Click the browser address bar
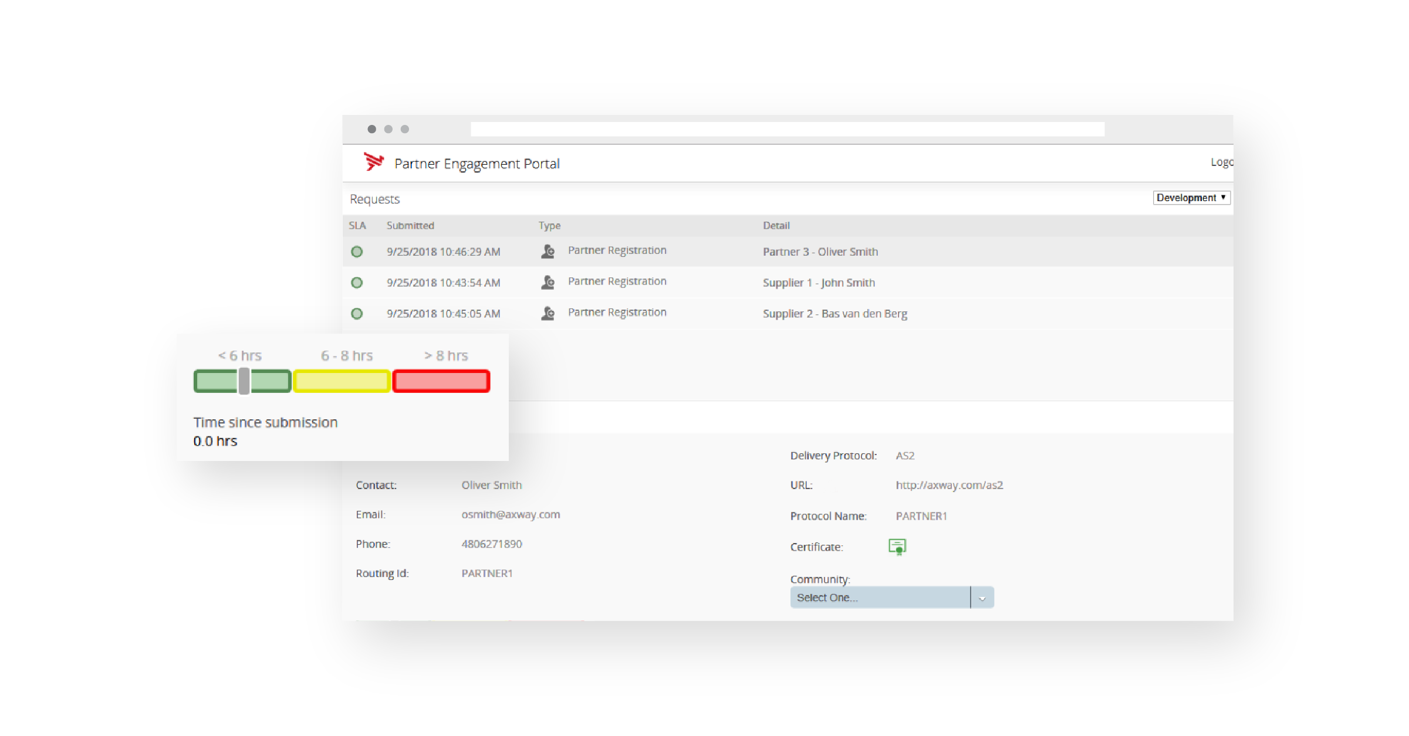This screenshot has width=1409, height=736. pyautogui.click(x=788, y=129)
